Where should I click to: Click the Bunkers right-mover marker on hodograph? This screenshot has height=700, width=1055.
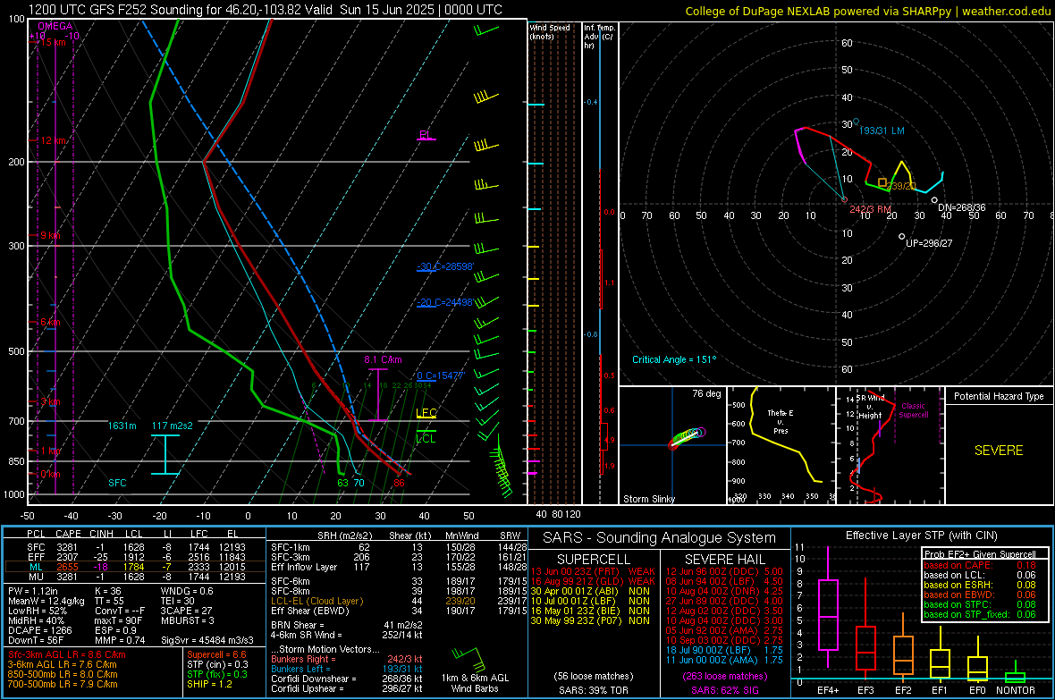click(844, 199)
